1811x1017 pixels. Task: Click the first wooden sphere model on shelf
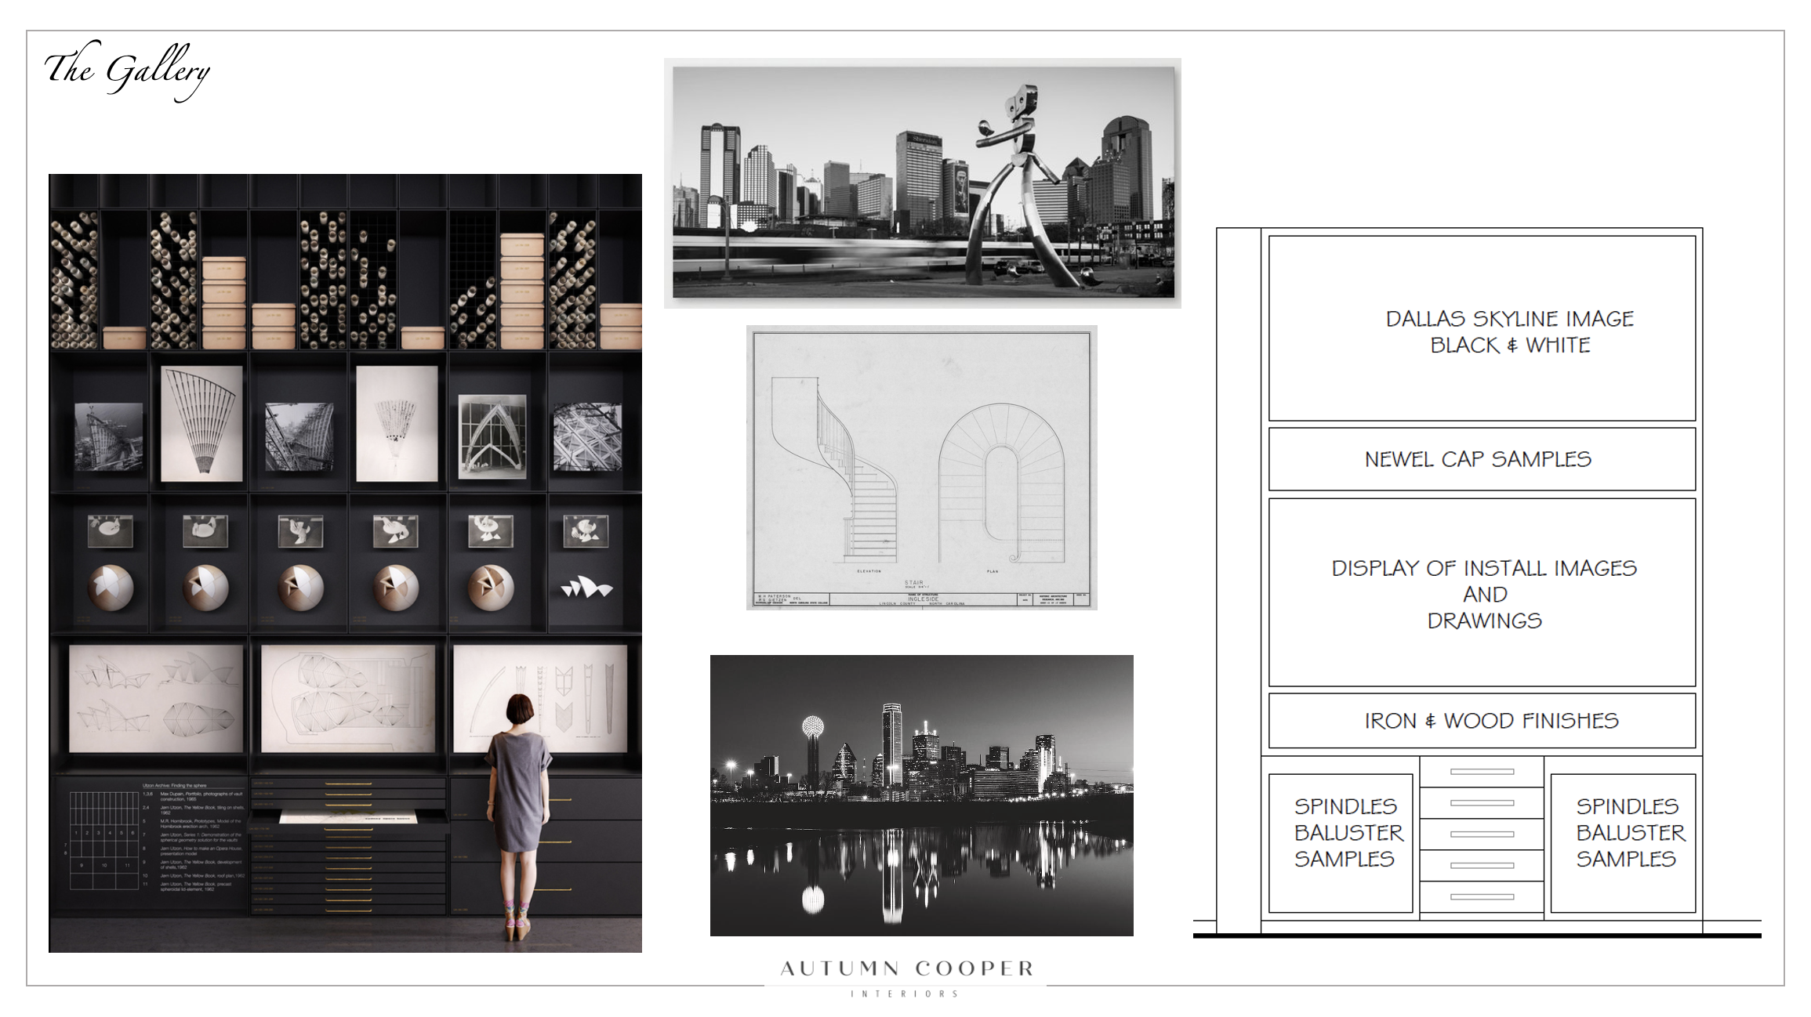pos(111,588)
